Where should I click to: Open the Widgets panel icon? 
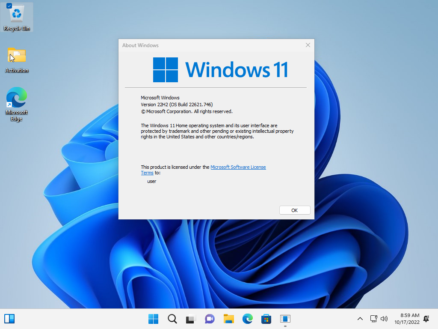tap(9, 319)
